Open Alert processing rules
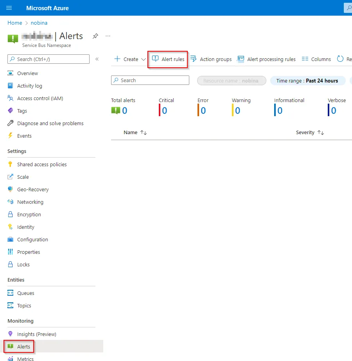Image resolution: width=352 pixels, height=361 pixels. (x=267, y=59)
